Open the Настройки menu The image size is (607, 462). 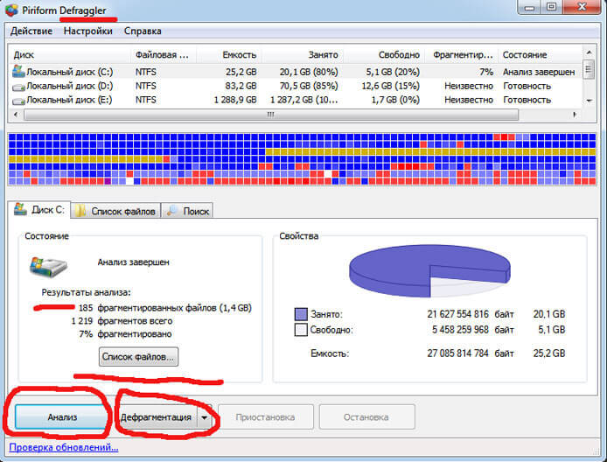click(87, 31)
